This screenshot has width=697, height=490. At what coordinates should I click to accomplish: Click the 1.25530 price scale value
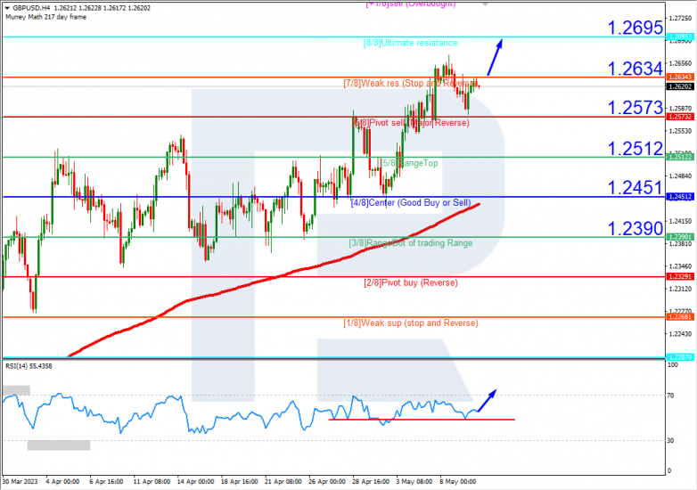(681, 131)
